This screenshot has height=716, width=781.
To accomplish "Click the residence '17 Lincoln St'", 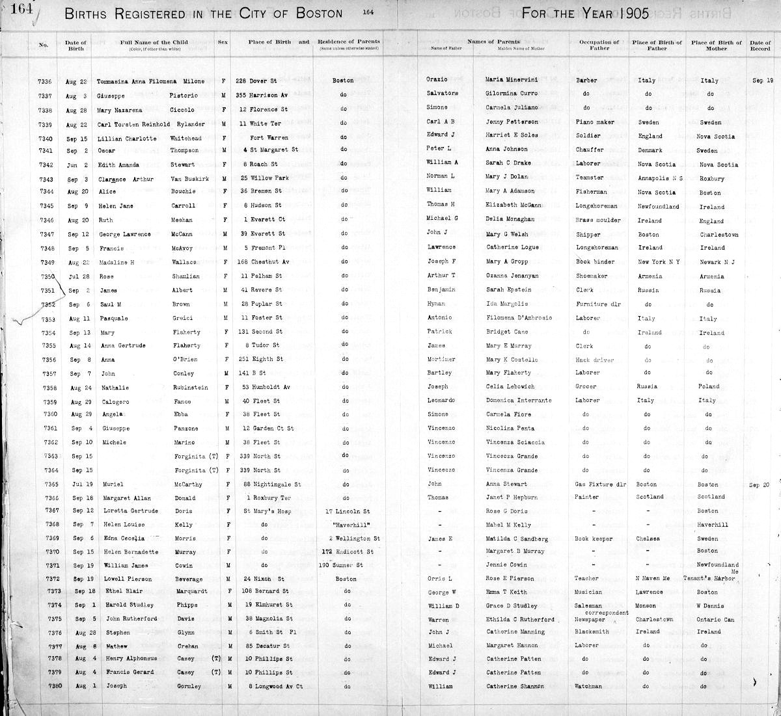I will tap(349, 510).
